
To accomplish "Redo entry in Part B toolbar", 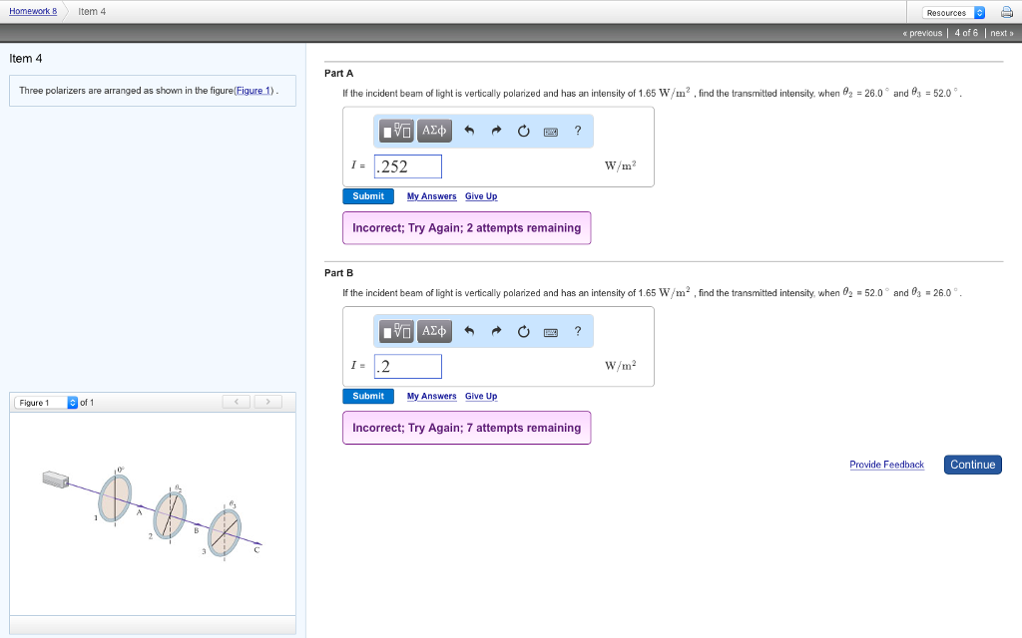I will click(497, 331).
